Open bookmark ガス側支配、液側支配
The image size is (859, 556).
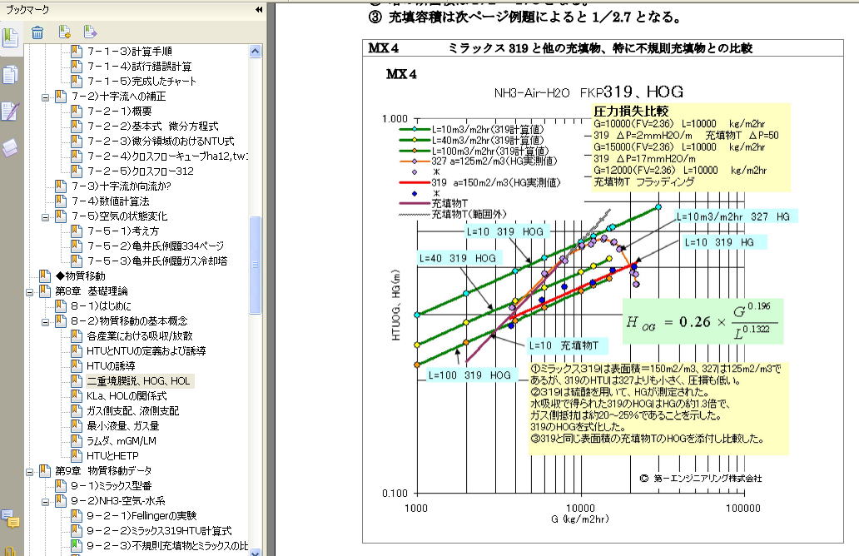pyautogui.click(x=133, y=411)
